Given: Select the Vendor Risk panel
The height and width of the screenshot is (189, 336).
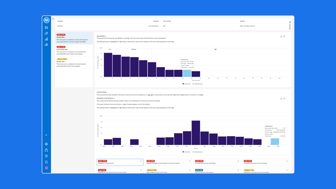Looking at the screenshot, I should pyautogui.click(x=74, y=62).
